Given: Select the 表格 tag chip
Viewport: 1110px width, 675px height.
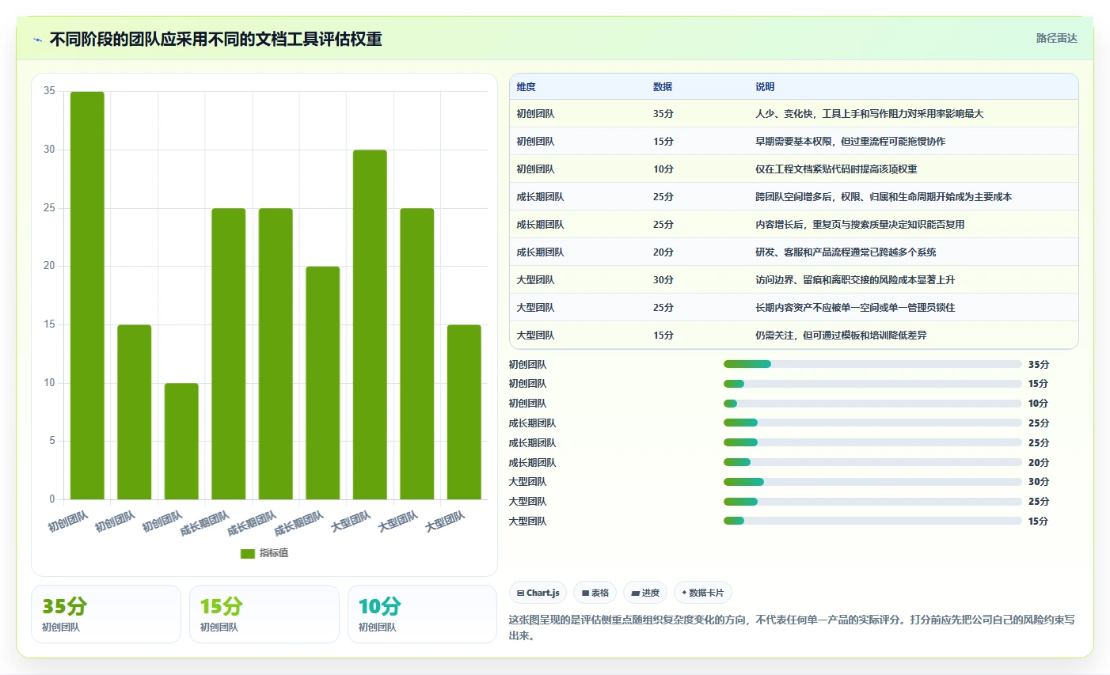Looking at the screenshot, I should point(595,593).
